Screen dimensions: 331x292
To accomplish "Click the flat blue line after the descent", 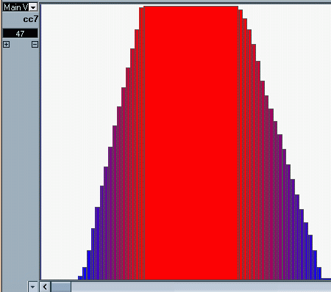I will [326, 279].
